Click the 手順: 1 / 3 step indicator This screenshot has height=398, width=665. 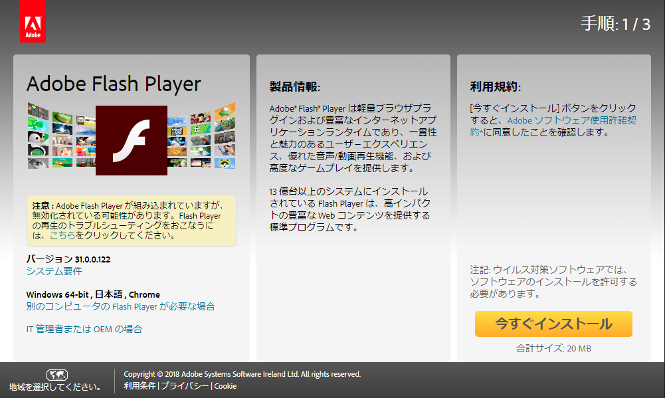pyautogui.click(x=615, y=24)
